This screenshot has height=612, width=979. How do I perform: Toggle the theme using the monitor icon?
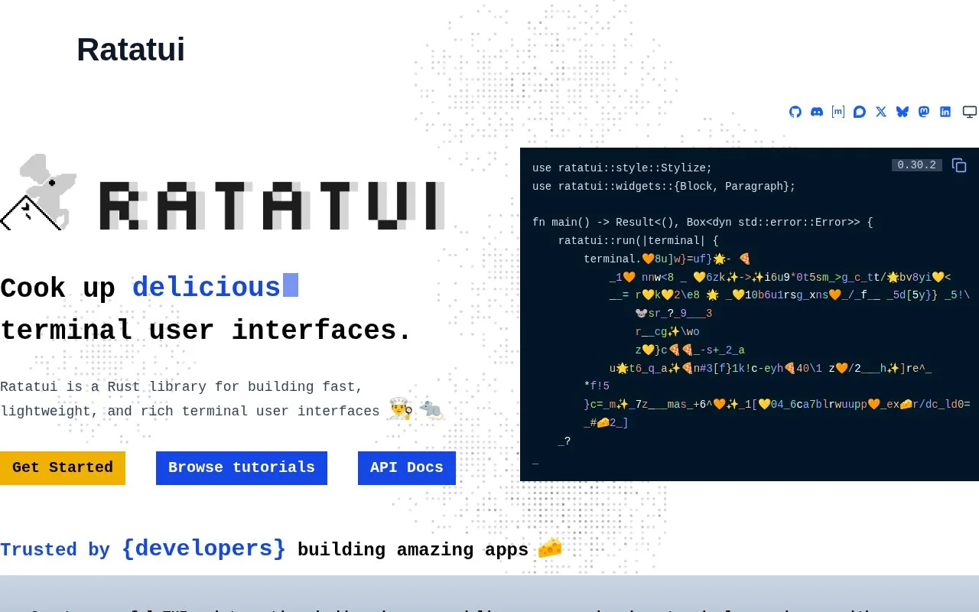pyautogui.click(x=970, y=112)
